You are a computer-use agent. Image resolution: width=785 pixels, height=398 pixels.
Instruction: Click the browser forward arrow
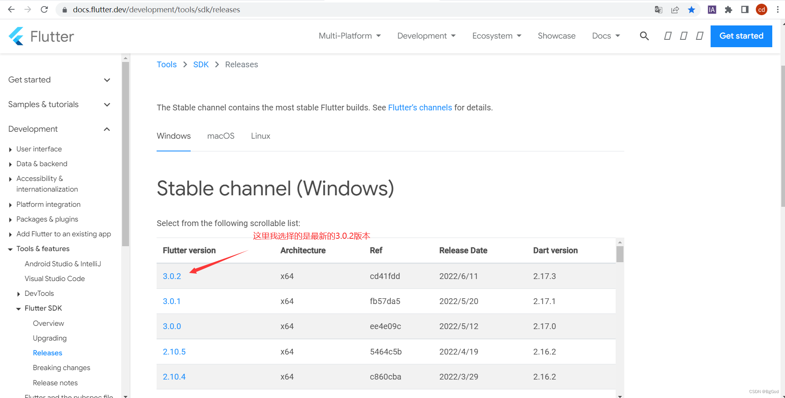28,9
